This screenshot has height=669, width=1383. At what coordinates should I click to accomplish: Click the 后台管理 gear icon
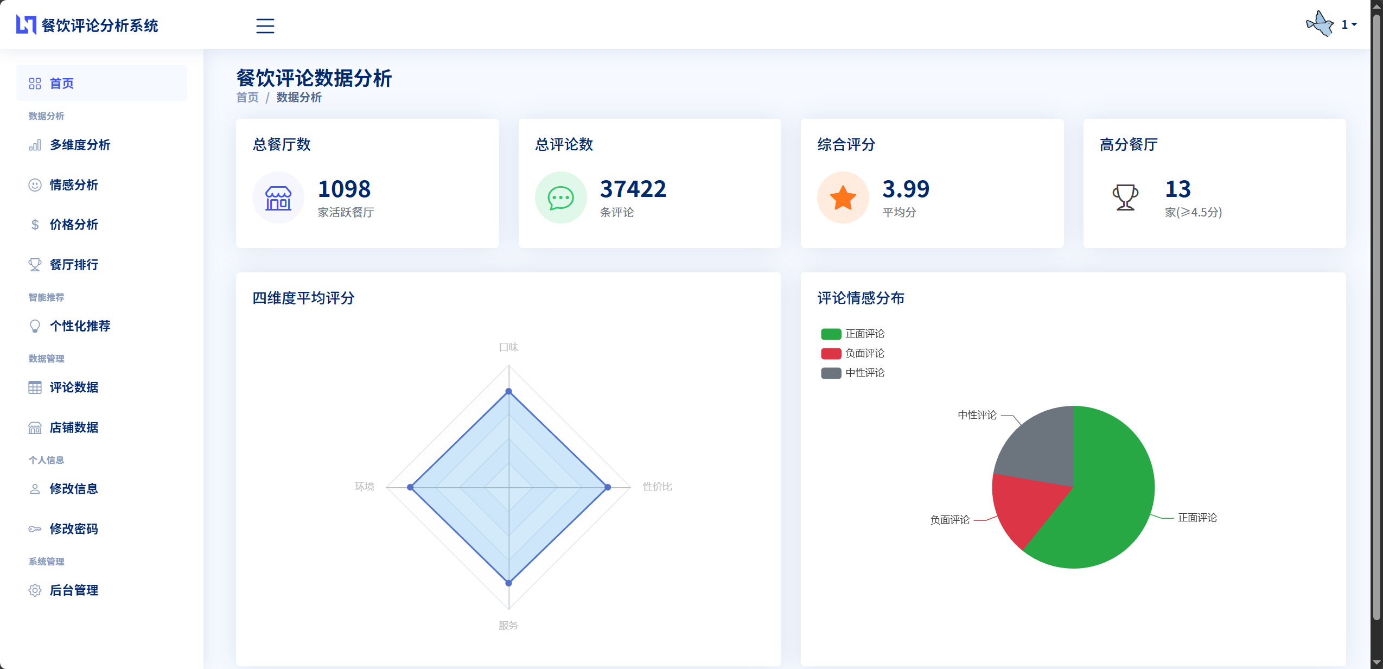(x=35, y=590)
